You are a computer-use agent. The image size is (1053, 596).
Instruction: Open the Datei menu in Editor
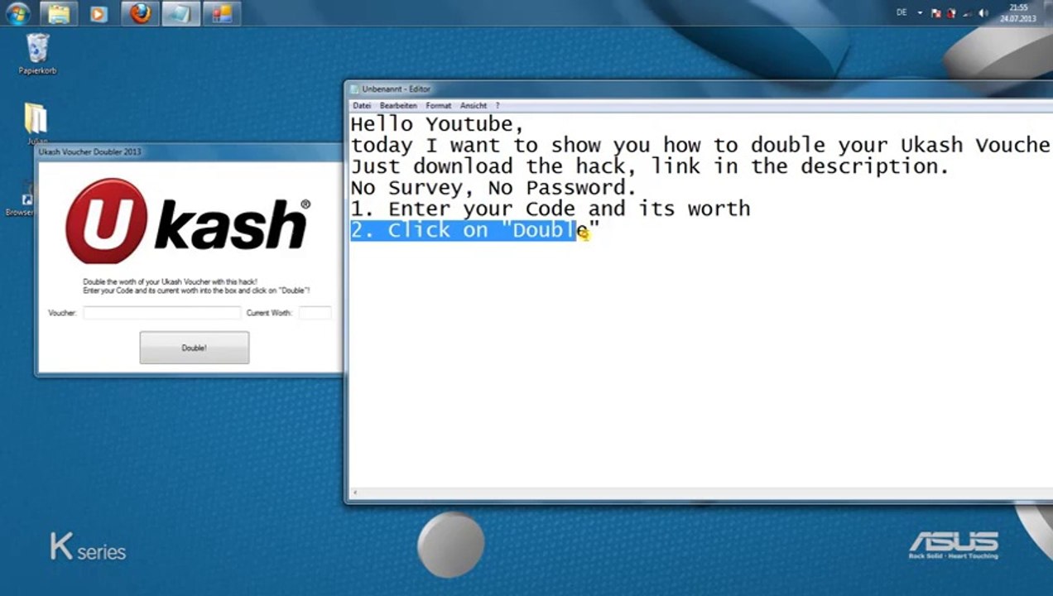click(x=362, y=106)
